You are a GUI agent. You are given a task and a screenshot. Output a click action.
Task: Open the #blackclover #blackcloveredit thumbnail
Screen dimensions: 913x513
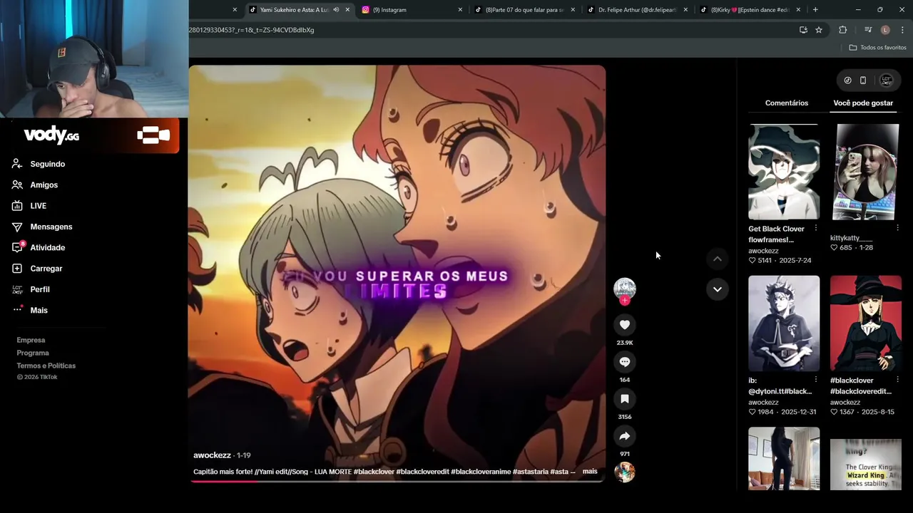[x=866, y=323]
